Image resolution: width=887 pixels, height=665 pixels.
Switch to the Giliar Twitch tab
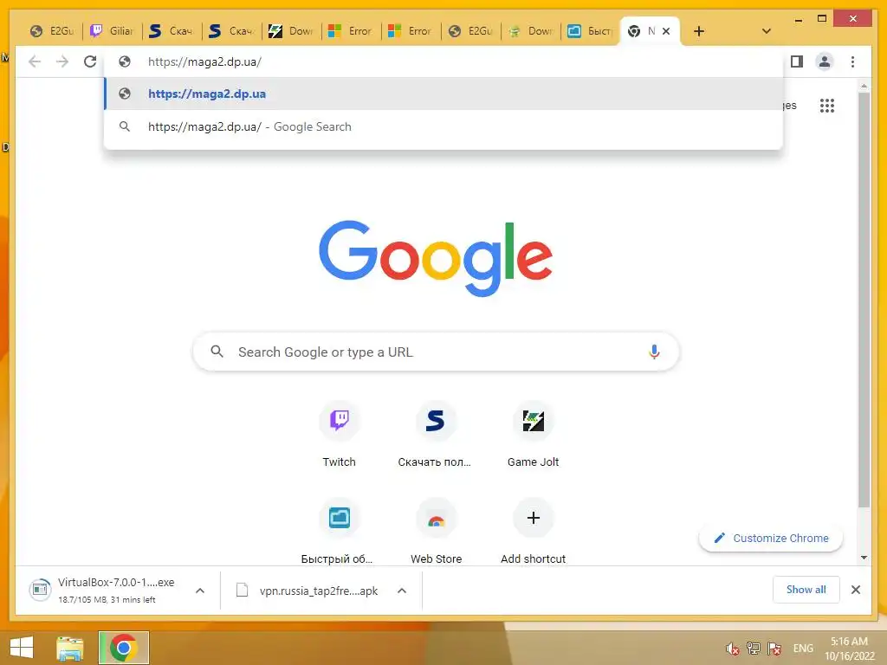112,31
